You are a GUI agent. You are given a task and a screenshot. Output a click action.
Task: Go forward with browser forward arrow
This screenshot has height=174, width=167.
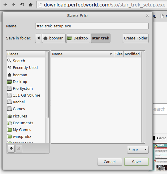pyautogui.click(x=13, y=5)
